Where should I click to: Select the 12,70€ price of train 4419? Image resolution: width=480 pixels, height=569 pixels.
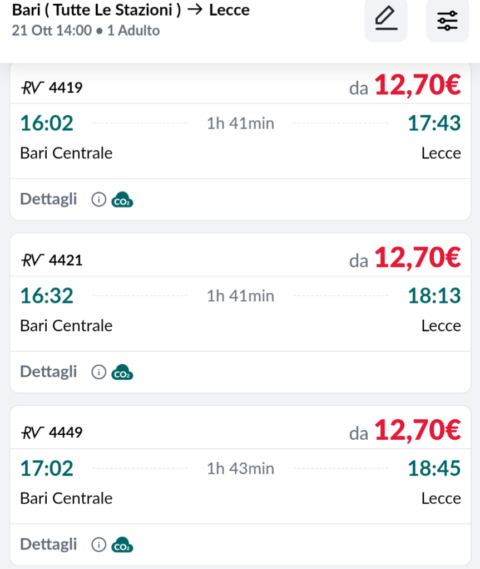pos(417,86)
